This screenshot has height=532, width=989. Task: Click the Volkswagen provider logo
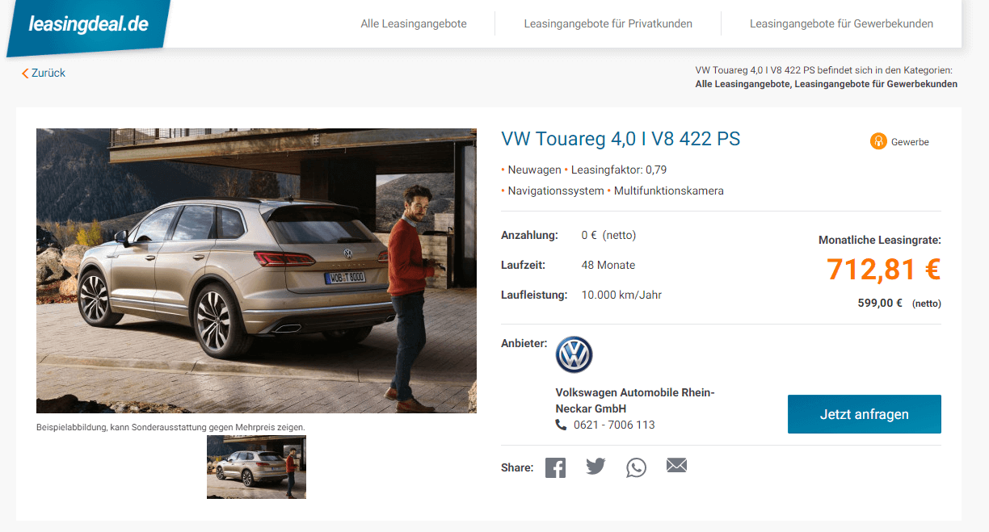[x=574, y=355]
